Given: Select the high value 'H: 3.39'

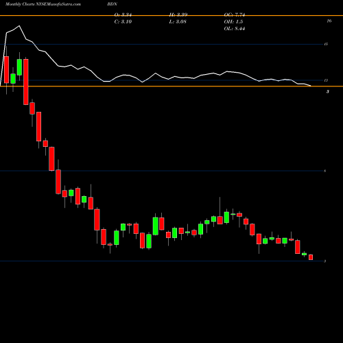Looking at the screenshot, I should tap(178, 15).
